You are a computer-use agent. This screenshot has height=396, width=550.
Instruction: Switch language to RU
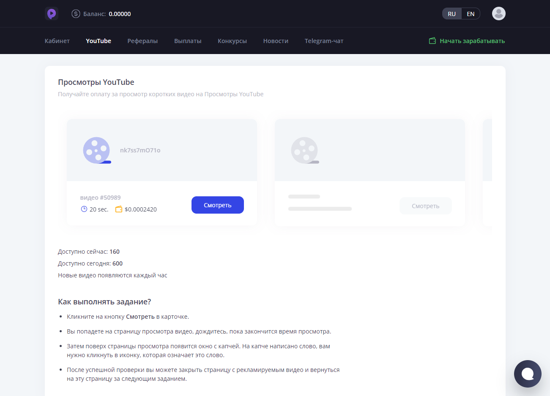[x=452, y=14]
